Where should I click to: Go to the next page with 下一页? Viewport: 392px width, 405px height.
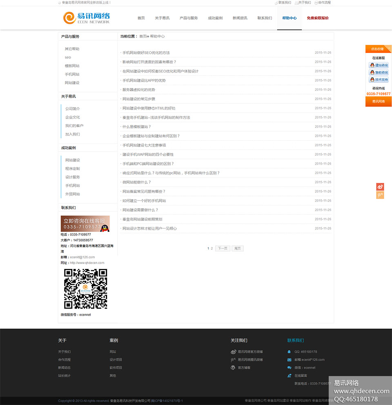pyautogui.click(x=223, y=249)
